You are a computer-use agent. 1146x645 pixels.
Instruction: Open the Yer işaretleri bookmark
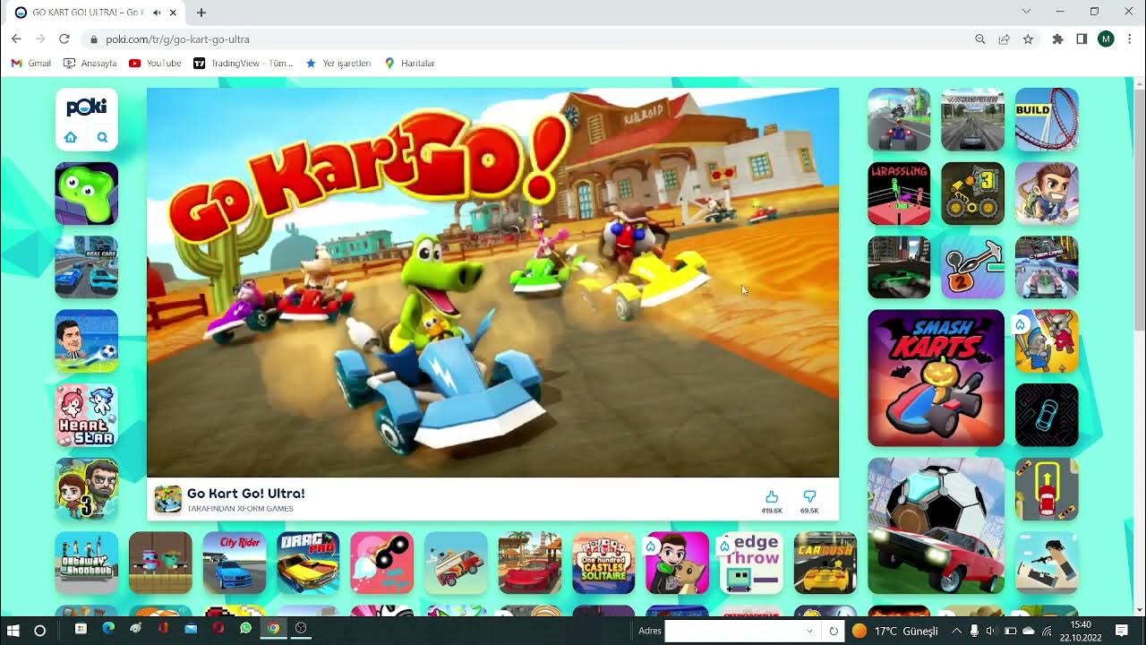click(338, 64)
